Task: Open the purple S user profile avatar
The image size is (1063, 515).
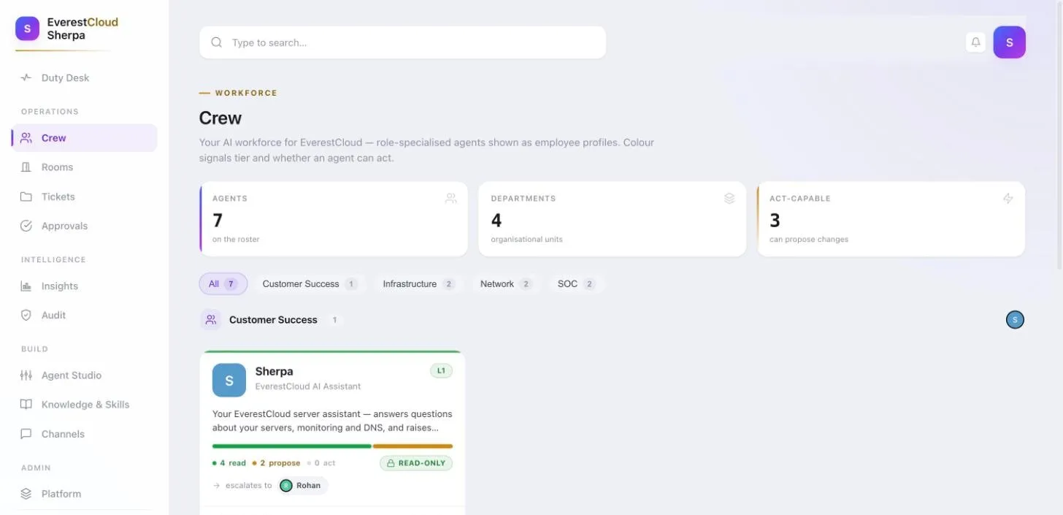Action: 1010,42
